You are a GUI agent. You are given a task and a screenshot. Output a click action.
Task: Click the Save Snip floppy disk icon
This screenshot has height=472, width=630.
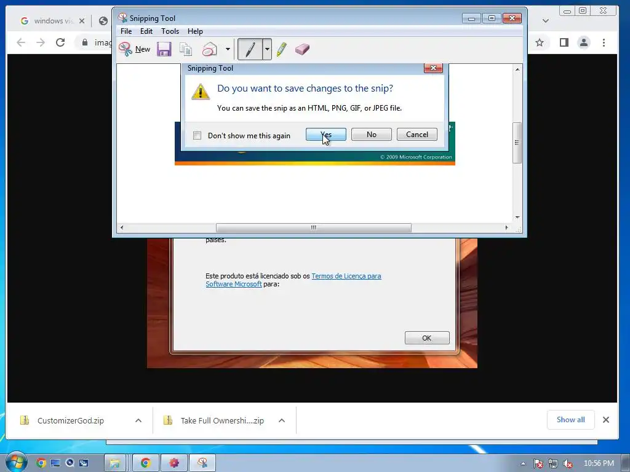pyautogui.click(x=164, y=49)
